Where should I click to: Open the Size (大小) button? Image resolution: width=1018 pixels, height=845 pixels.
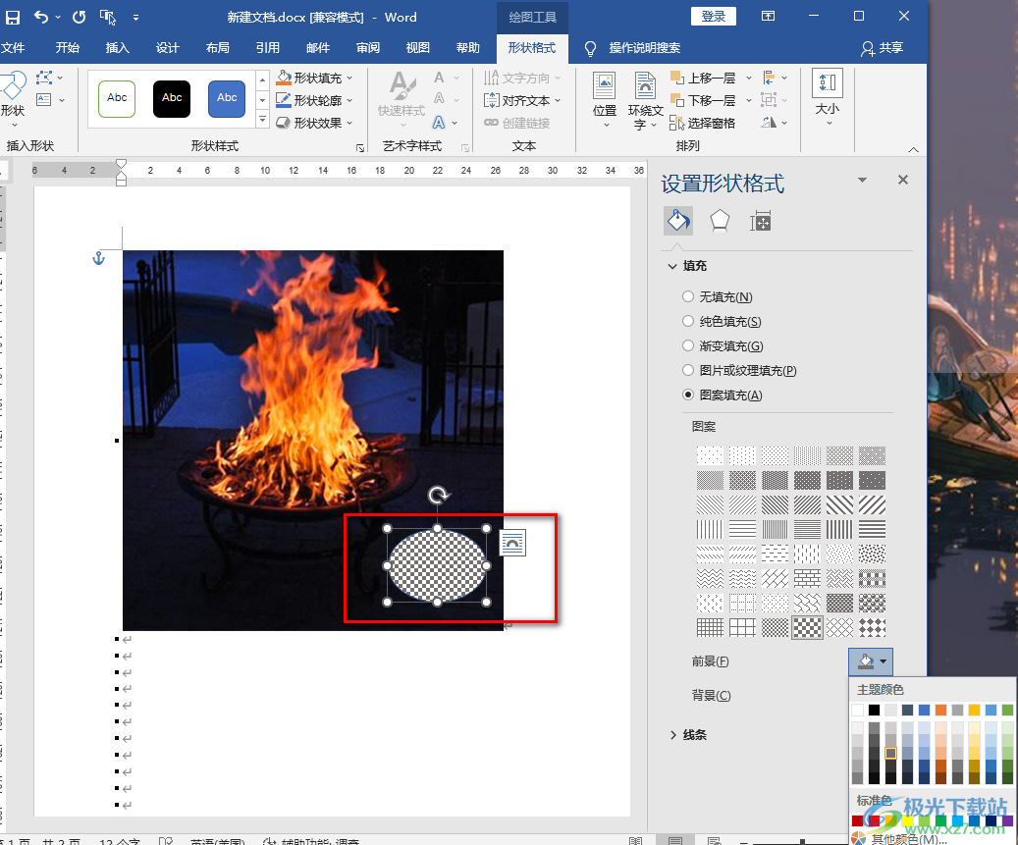(x=828, y=97)
